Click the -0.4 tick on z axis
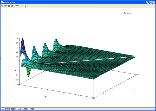156x111 pixels. [x=17, y=84]
